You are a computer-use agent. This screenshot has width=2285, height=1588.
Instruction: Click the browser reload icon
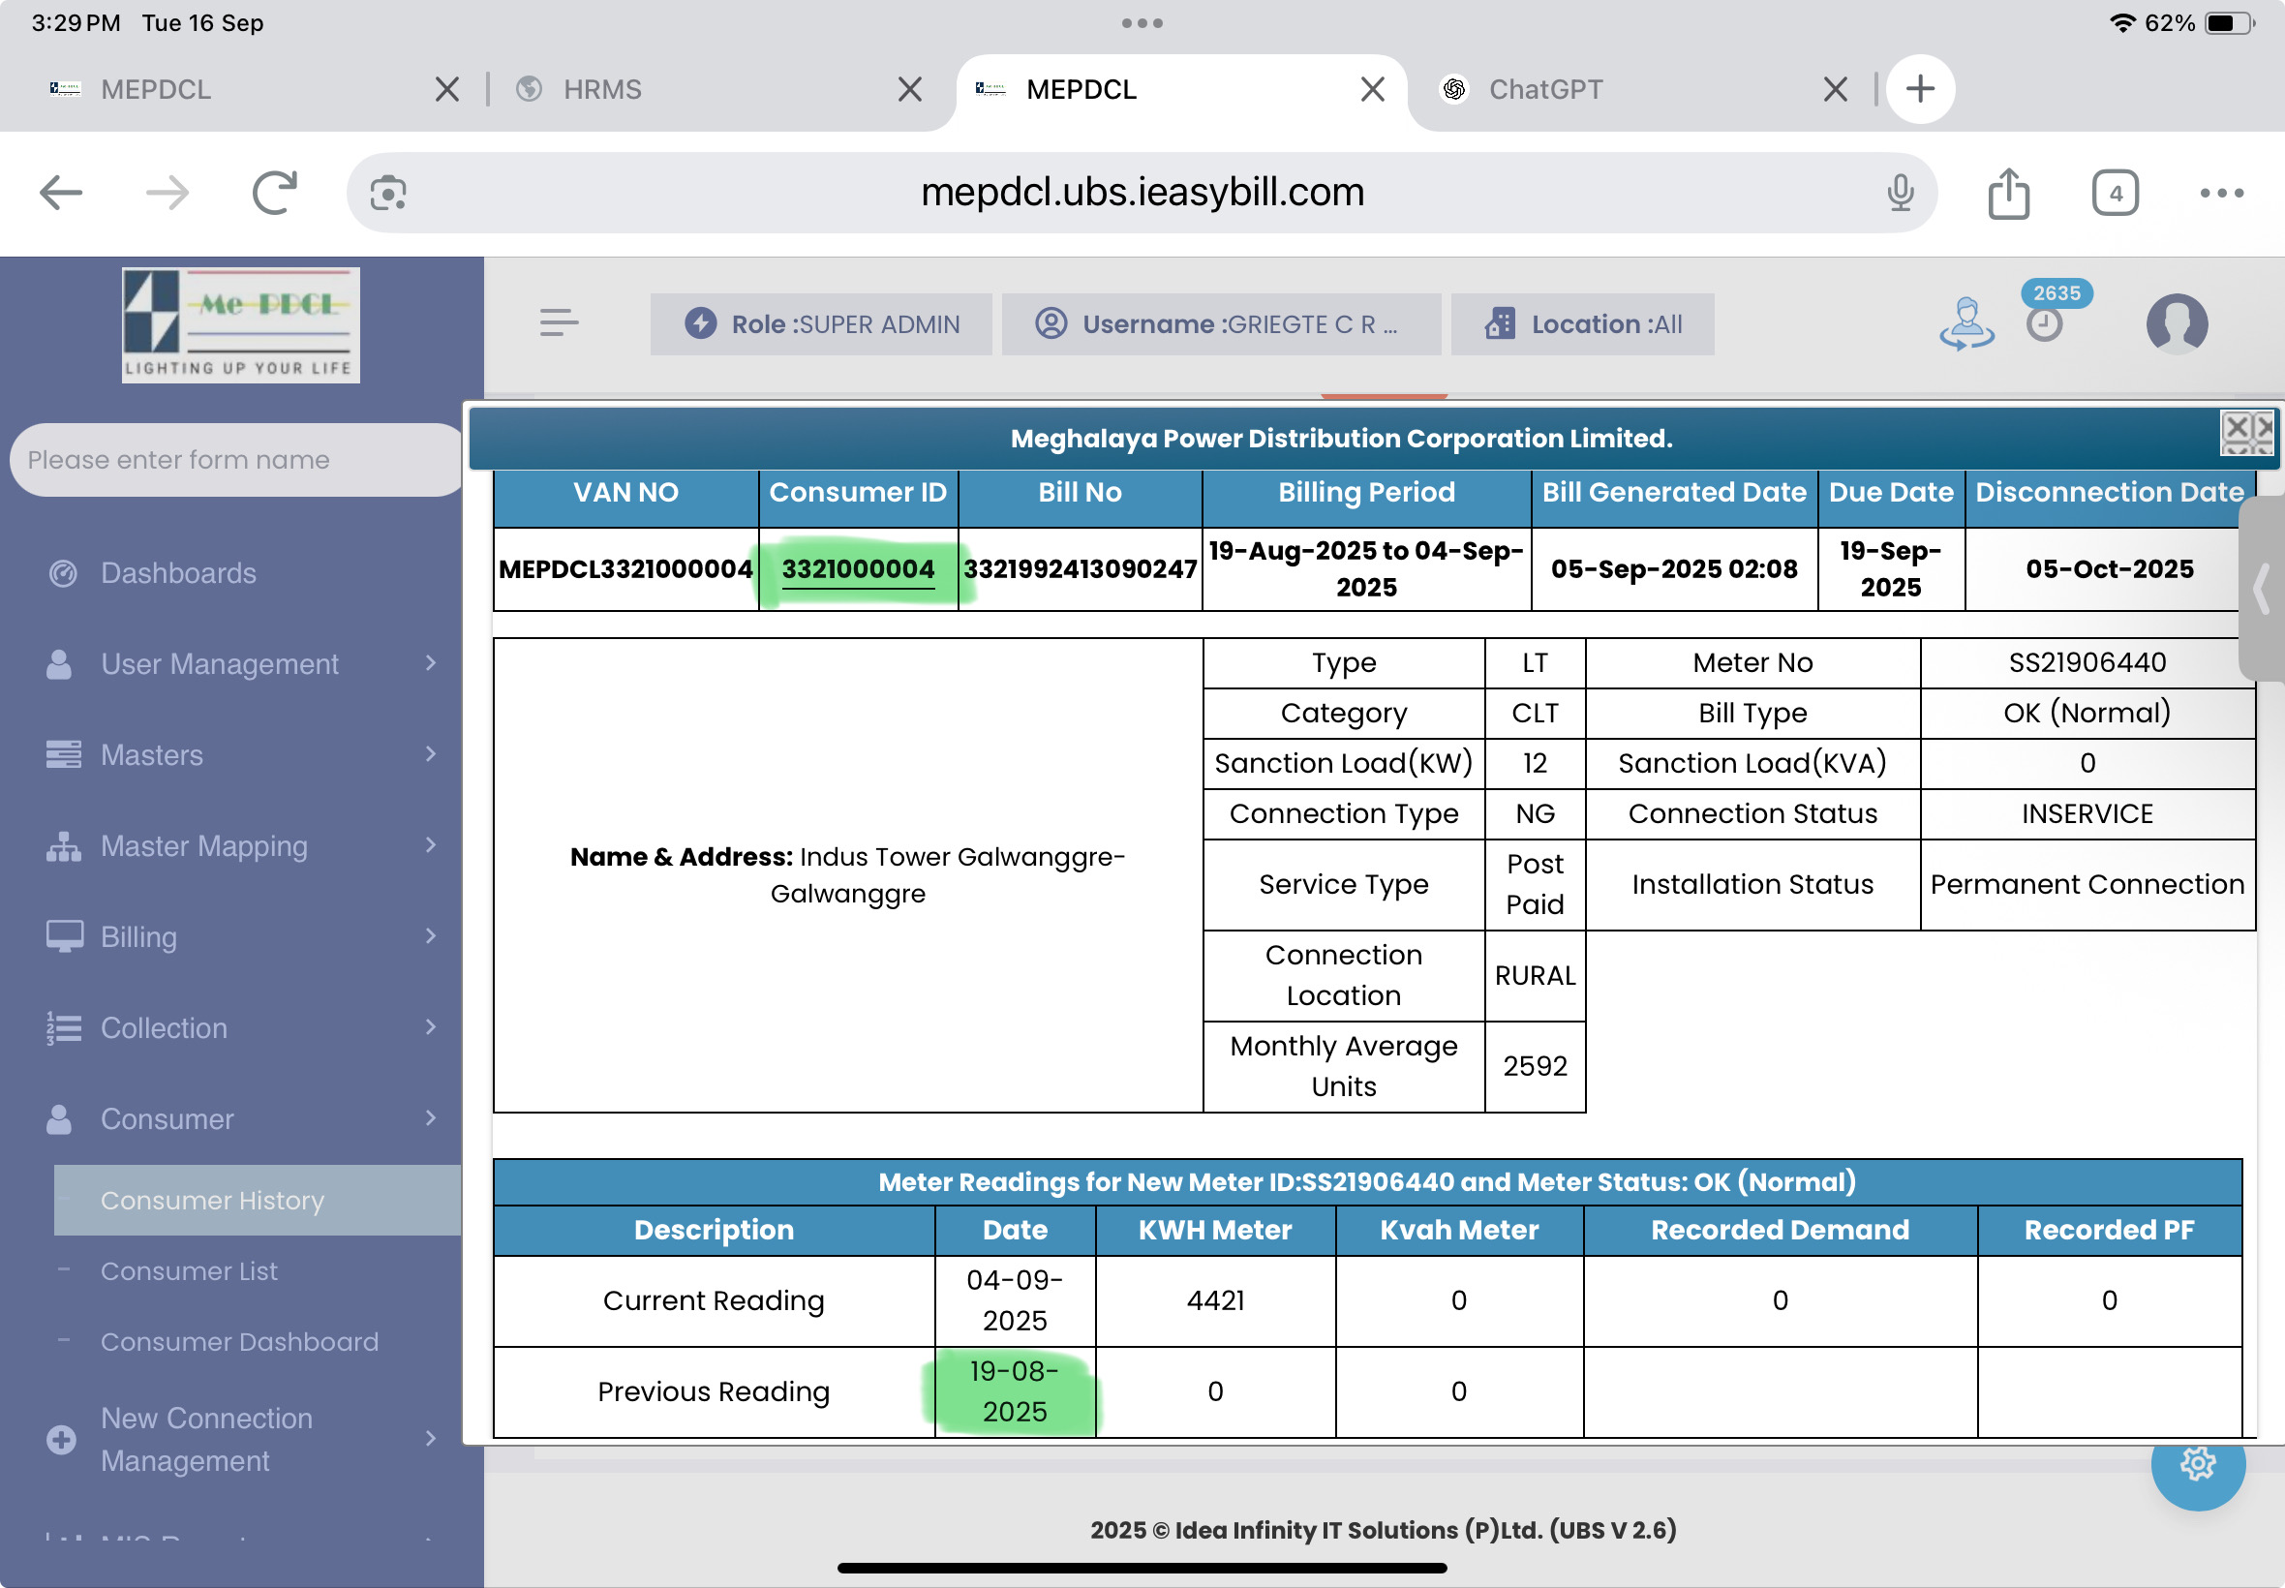[275, 192]
